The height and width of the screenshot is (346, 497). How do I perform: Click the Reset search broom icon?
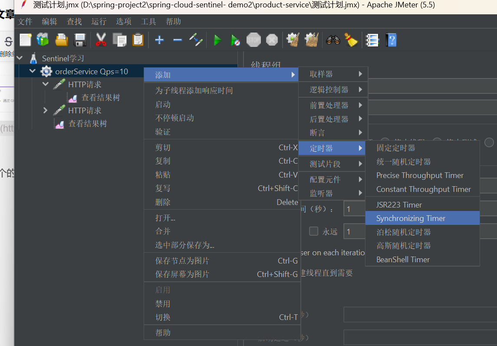[351, 40]
